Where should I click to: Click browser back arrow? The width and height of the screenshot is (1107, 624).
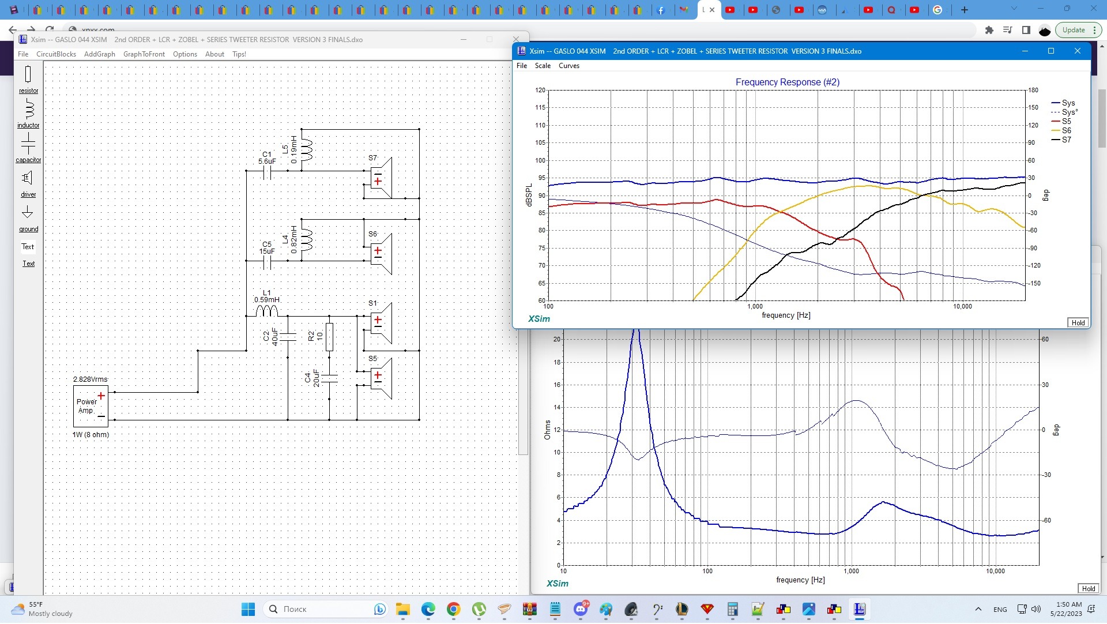13,30
